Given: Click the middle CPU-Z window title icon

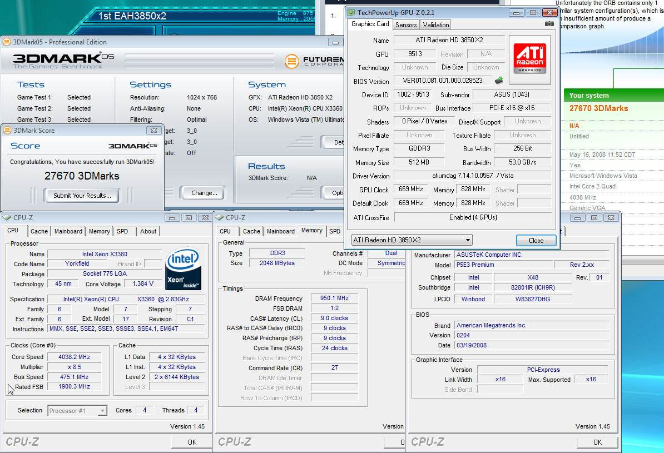Looking at the screenshot, I should [219, 217].
